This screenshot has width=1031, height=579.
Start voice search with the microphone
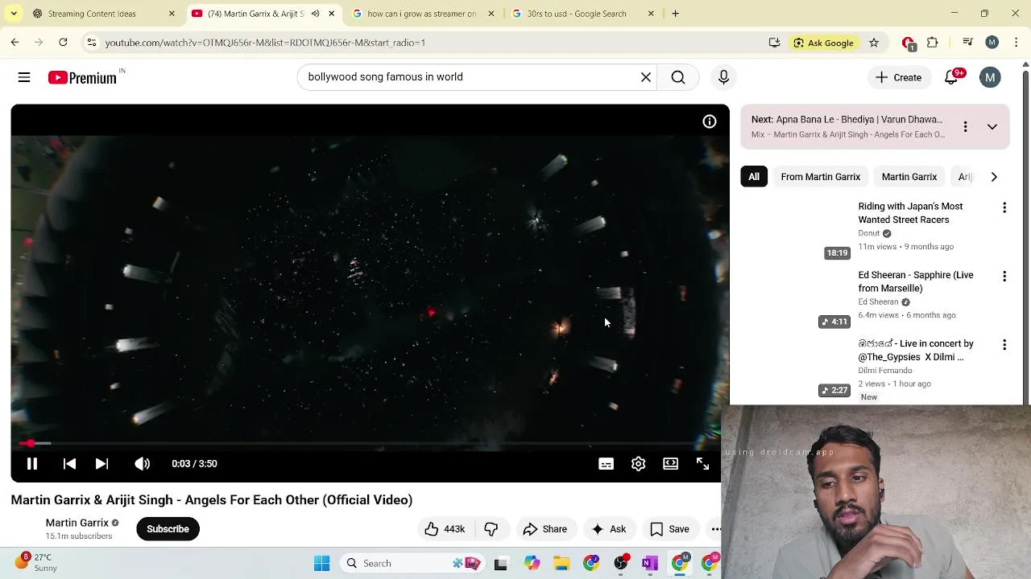(723, 77)
